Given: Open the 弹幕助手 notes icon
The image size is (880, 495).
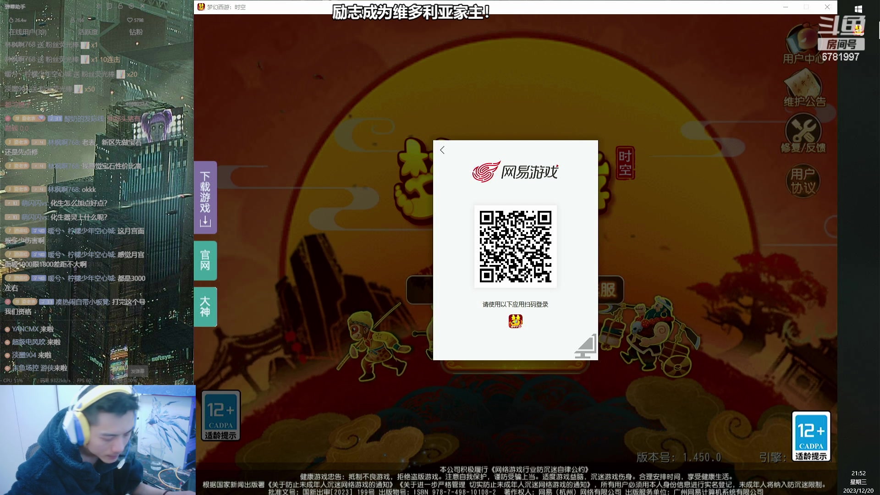Looking at the screenshot, I should pyautogui.click(x=109, y=6).
